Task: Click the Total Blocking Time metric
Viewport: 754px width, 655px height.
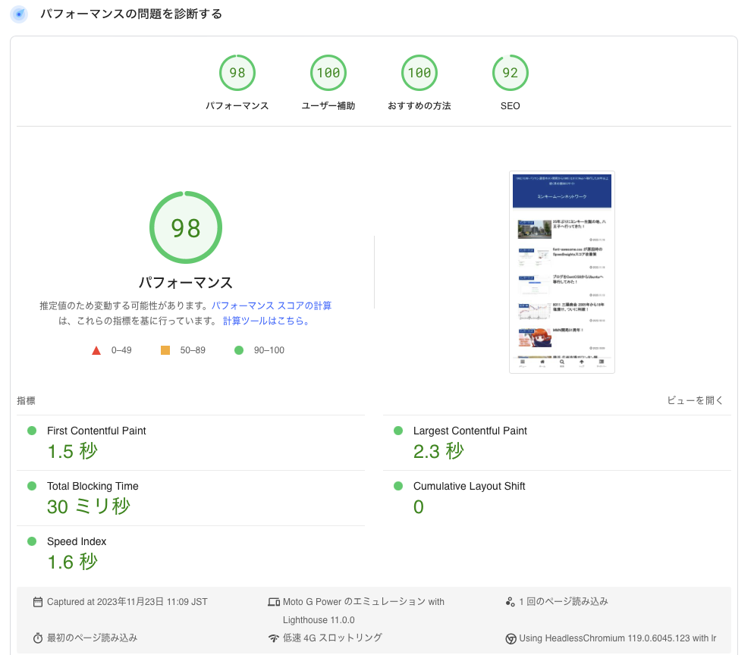Action: pyautogui.click(x=93, y=486)
